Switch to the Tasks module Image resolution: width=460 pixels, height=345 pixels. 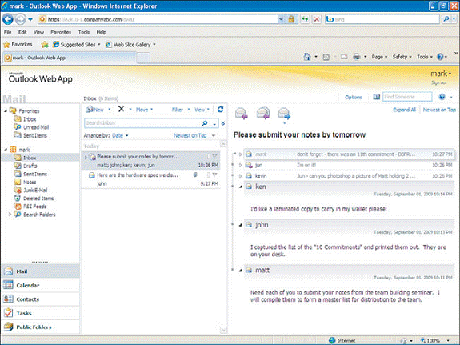(41, 313)
